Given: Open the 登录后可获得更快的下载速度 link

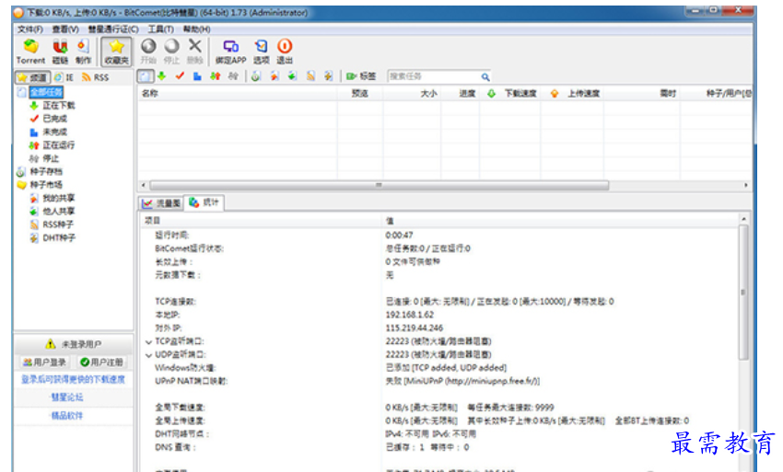Looking at the screenshot, I should [73, 380].
